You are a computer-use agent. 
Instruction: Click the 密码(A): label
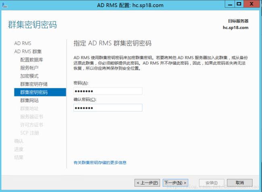point(81,83)
